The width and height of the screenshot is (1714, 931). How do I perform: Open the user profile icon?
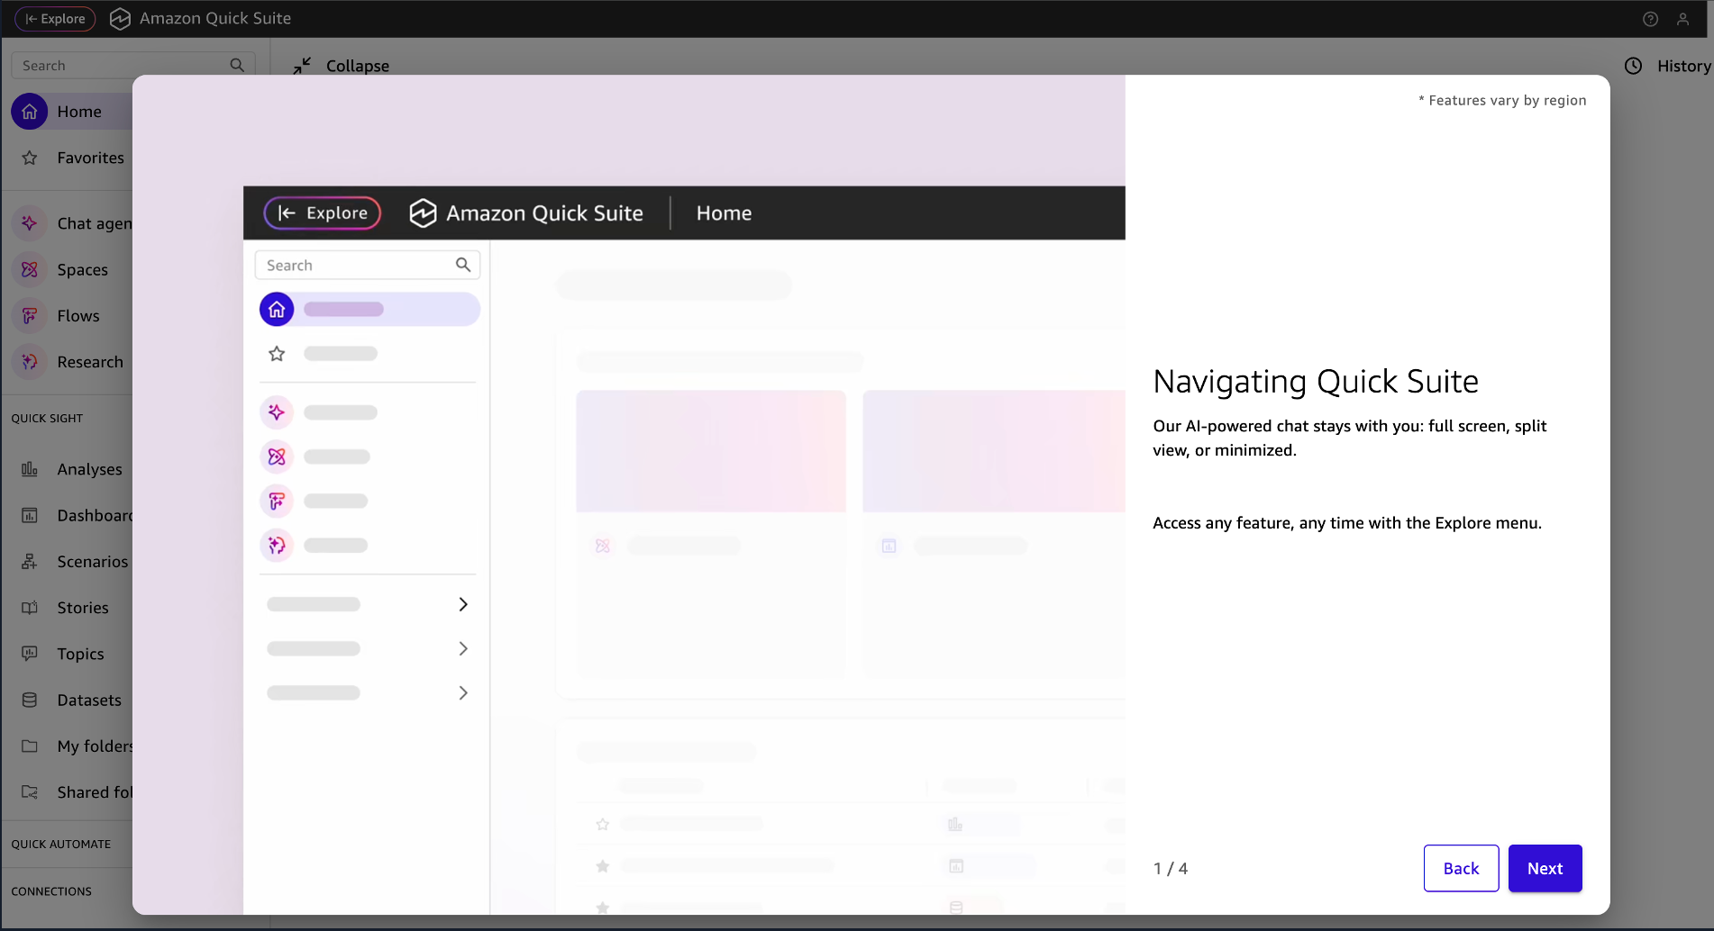click(1682, 19)
